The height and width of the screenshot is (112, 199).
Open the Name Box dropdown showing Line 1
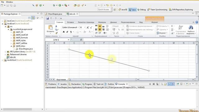68,40
